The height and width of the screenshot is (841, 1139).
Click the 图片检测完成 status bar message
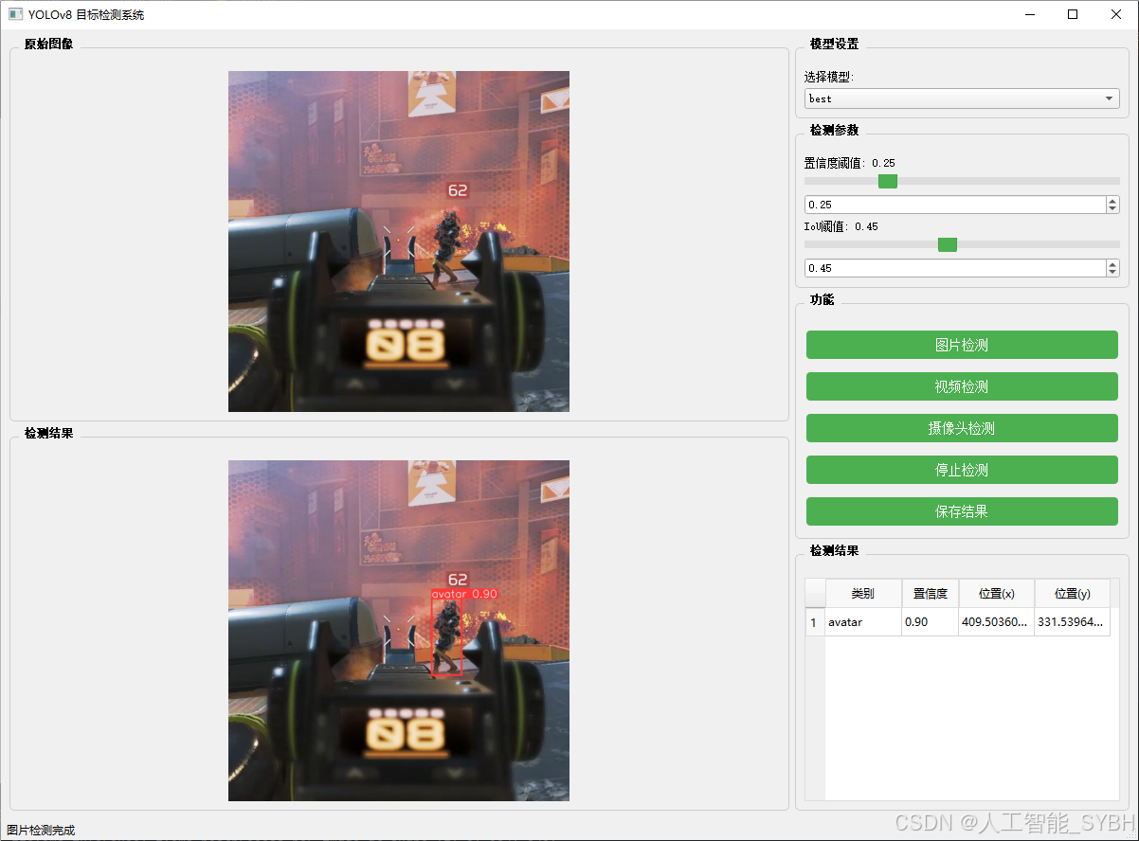point(41,831)
